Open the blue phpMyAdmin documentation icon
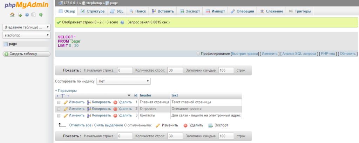This screenshot has height=143, width=359. point(27,15)
